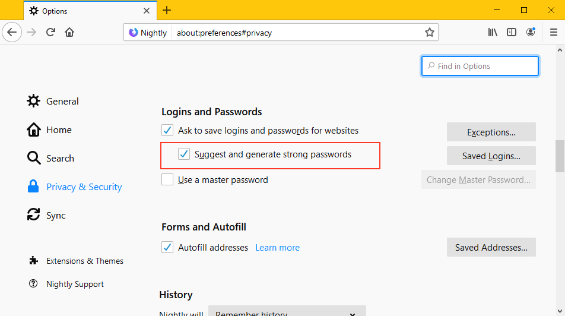
Task: Open the Library icon in toolbar
Action: pos(493,33)
